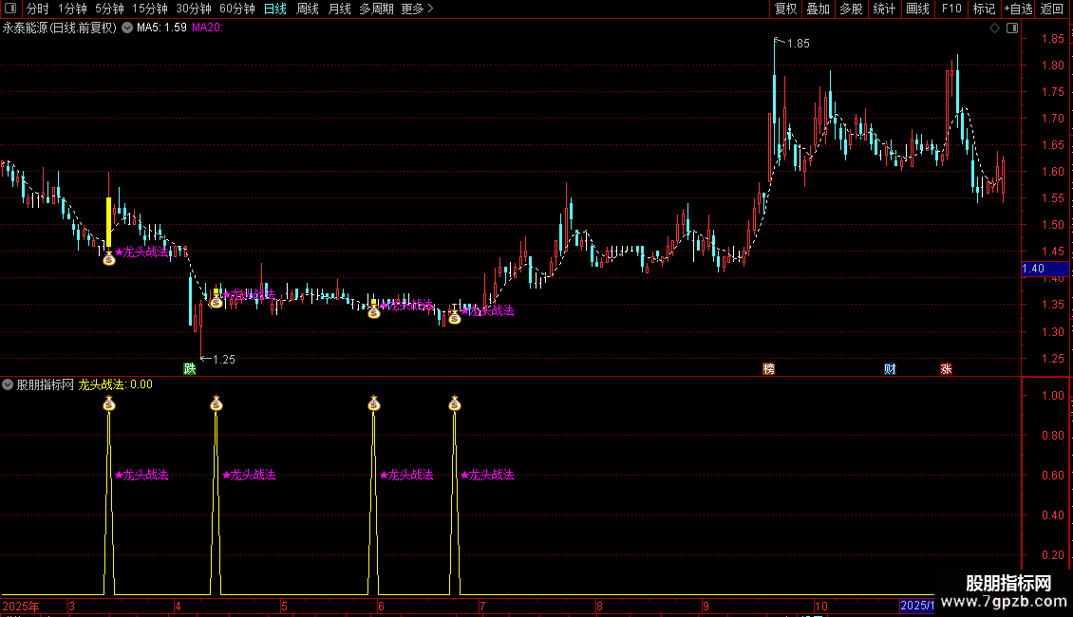Click the highlighted 2025/1 date on time axis

917,606
